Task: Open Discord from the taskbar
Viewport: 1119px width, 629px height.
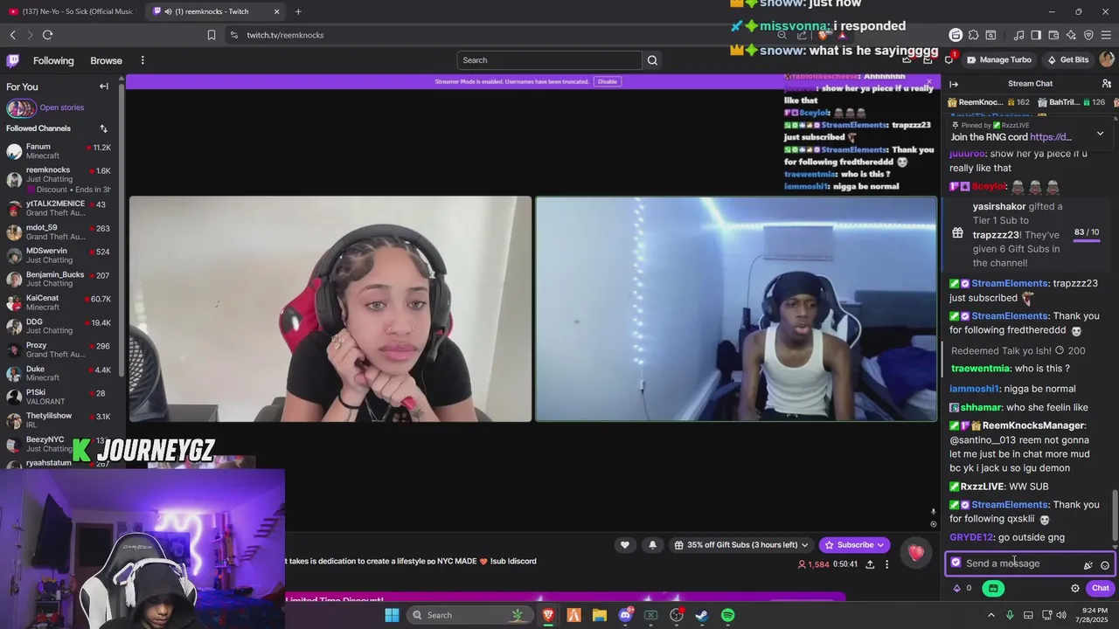Action: coord(625,615)
